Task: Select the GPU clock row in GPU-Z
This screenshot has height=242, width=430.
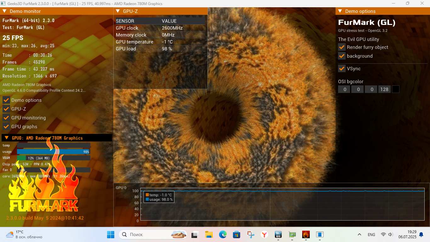Action: click(x=160, y=28)
